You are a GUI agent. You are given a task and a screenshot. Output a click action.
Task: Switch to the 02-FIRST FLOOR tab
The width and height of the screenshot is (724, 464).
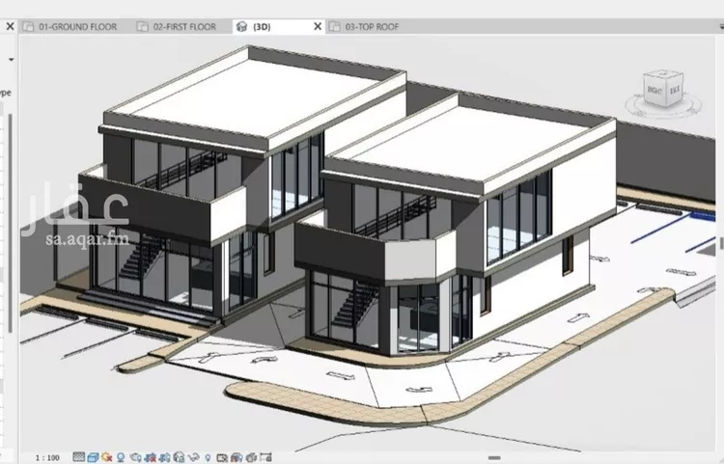185,27
